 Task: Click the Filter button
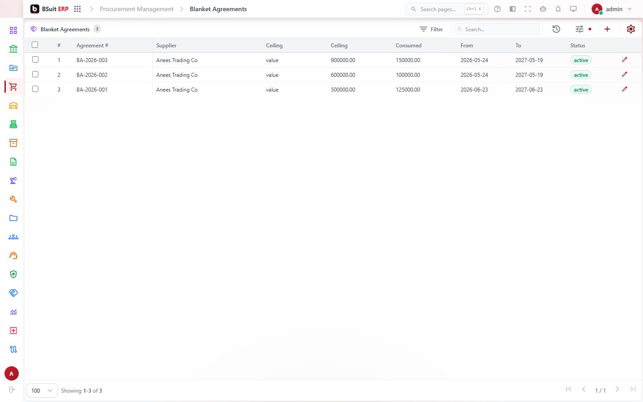431,29
